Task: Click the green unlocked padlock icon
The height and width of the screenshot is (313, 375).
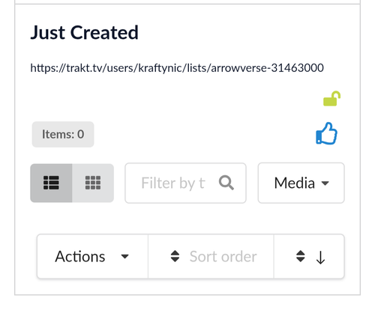Action: tap(331, 99)
